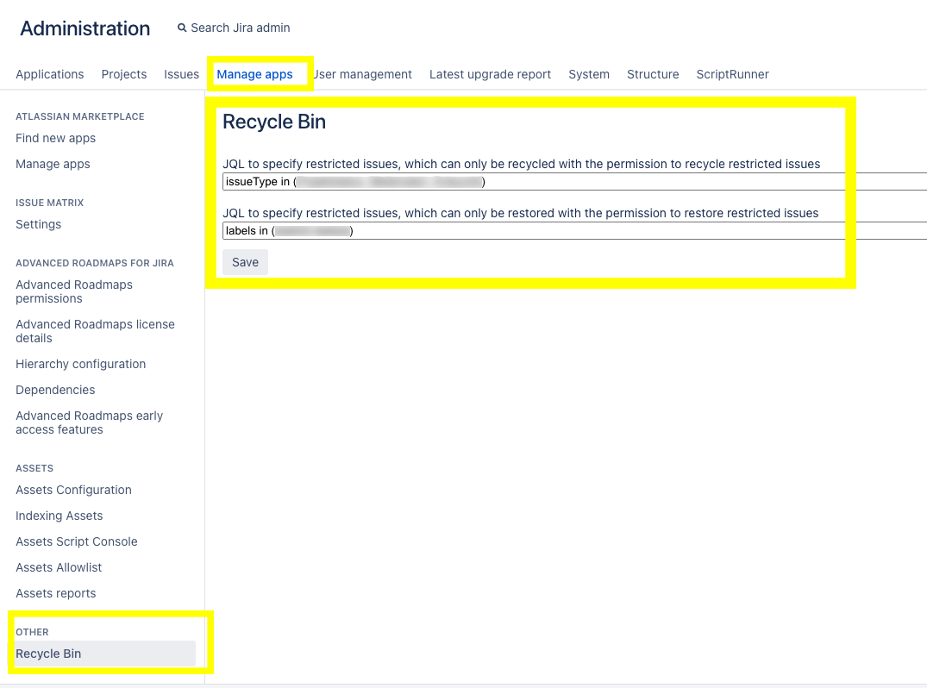Open Assets Configuration page
927x688 pixels.
[x=73, y=490]
